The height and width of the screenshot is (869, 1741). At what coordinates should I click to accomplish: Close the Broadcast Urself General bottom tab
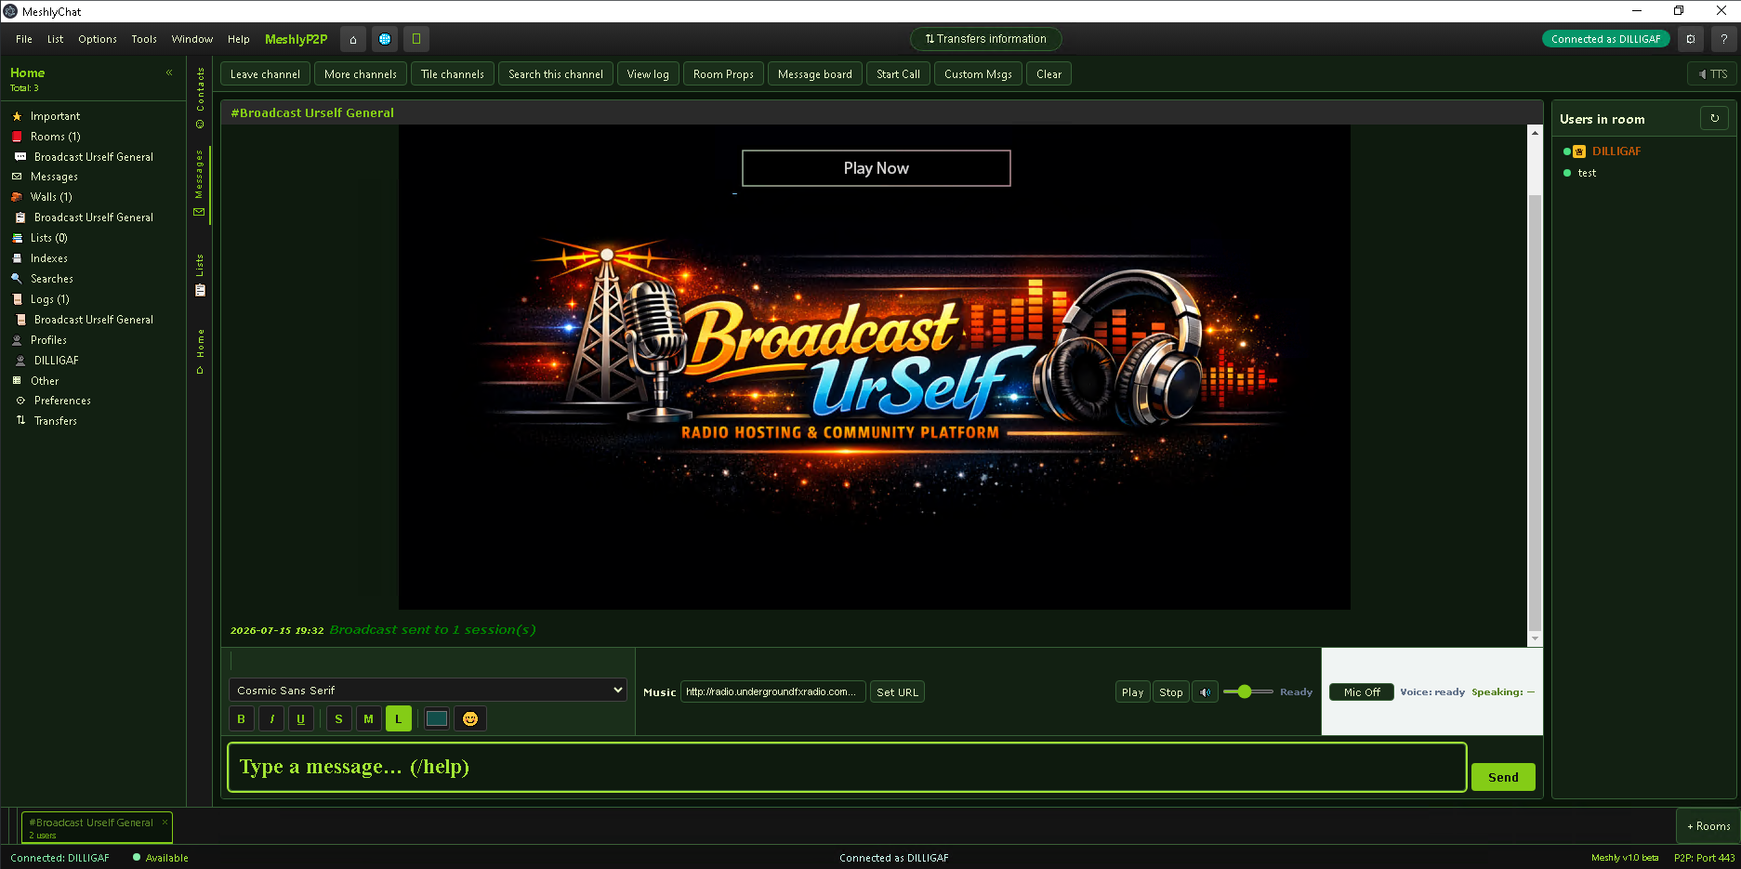[165, 822]
